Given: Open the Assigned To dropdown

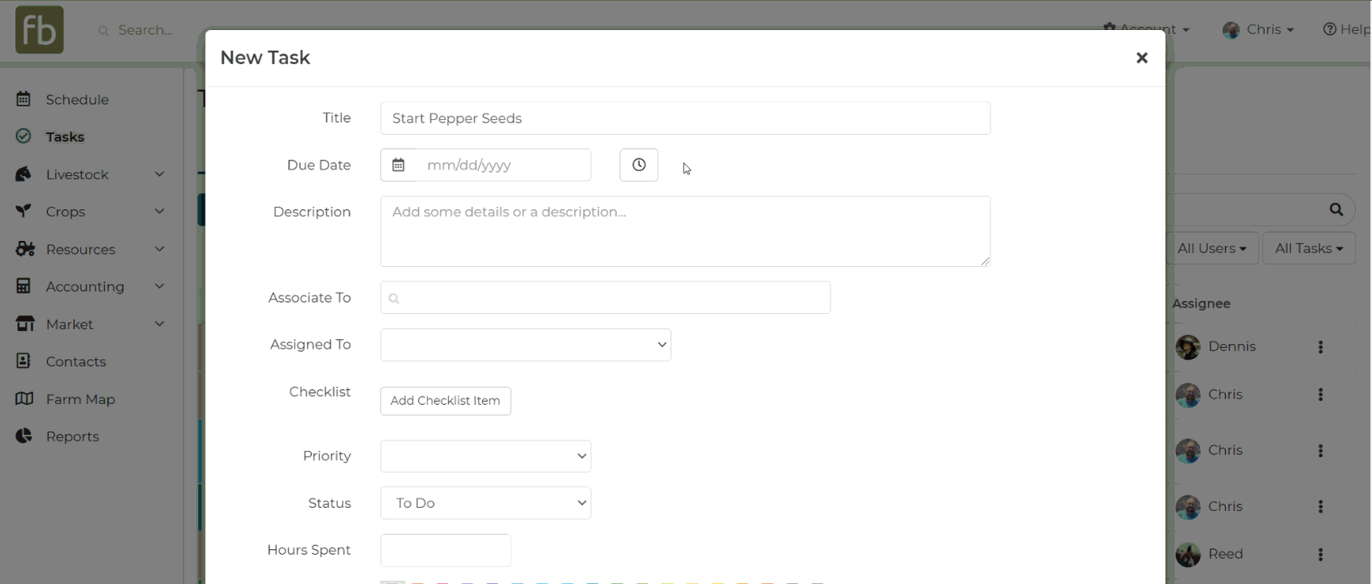Looking at the screenshot, I should point(525,345).
